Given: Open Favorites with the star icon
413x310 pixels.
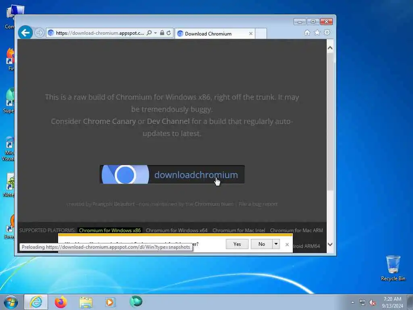Looking at the screenshot, I should point(317,32).
